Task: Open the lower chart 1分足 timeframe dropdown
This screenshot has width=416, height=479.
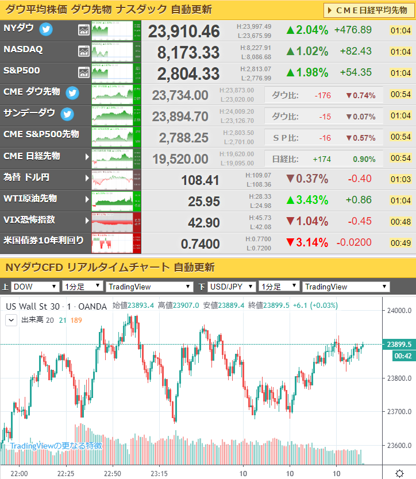Action: [x=279, y=287]
